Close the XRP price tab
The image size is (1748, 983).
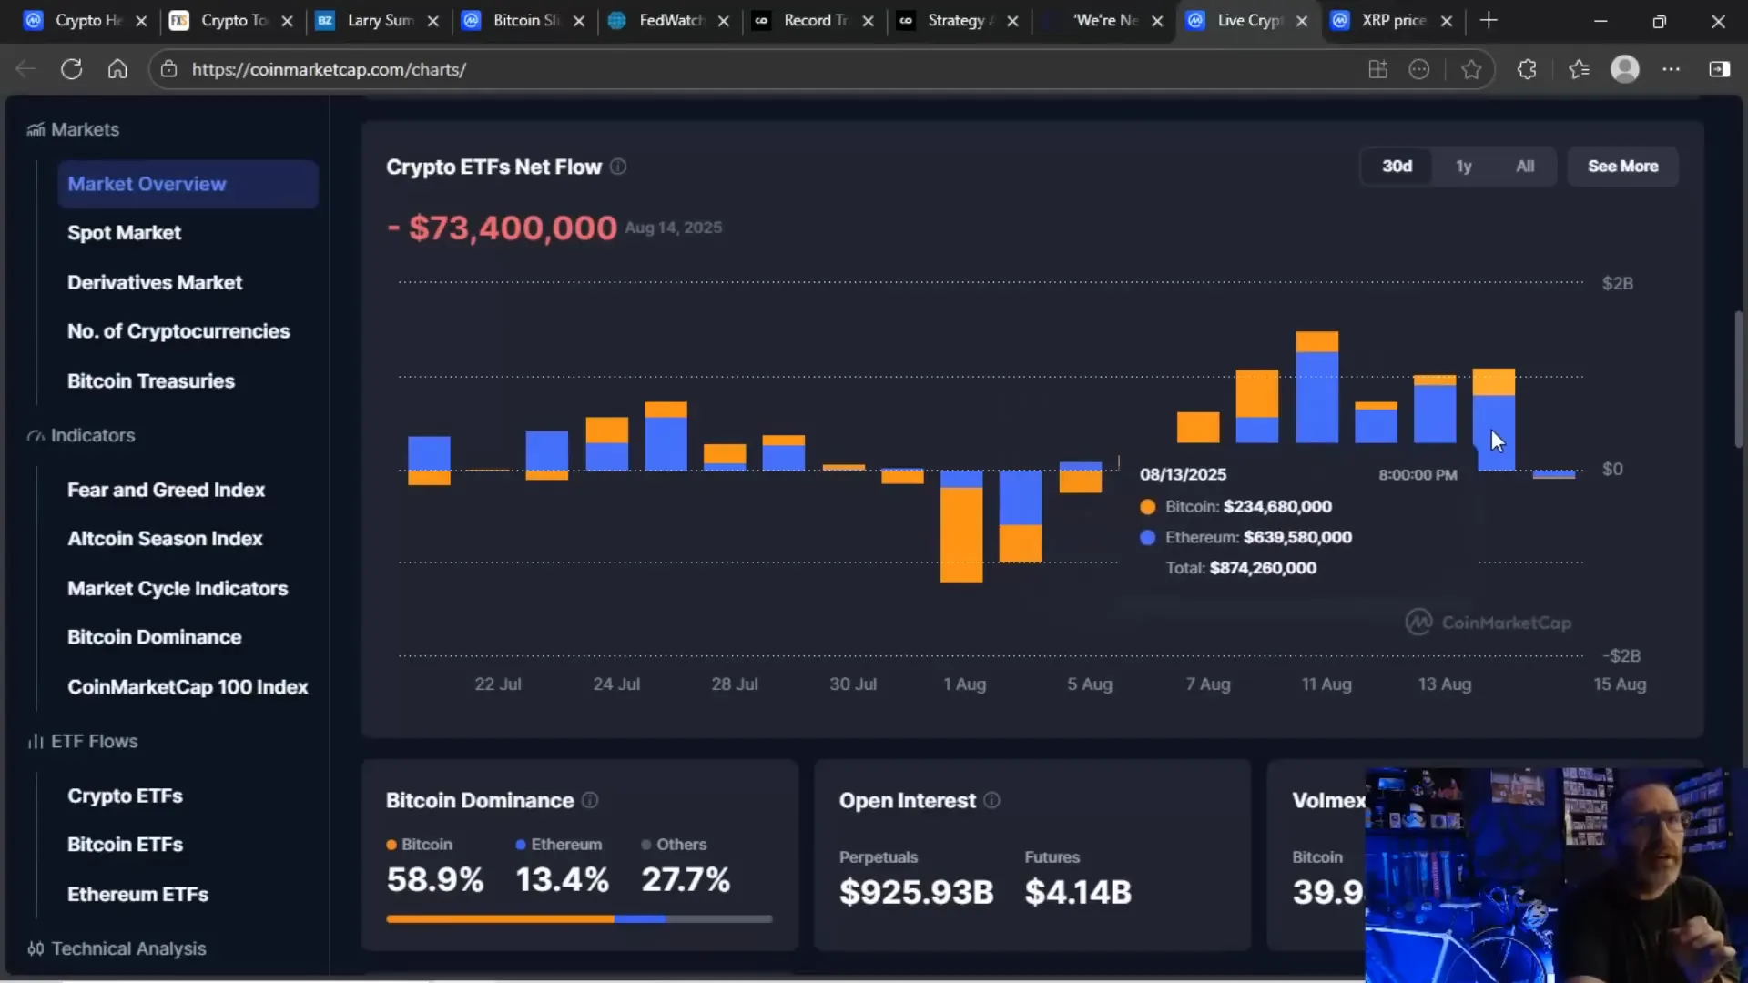click(1447, 20)
